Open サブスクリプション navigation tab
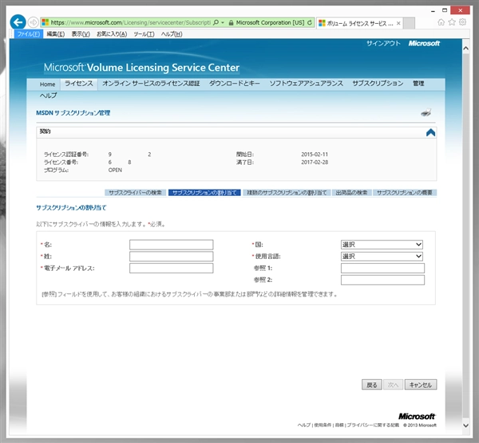 [378, 84]
